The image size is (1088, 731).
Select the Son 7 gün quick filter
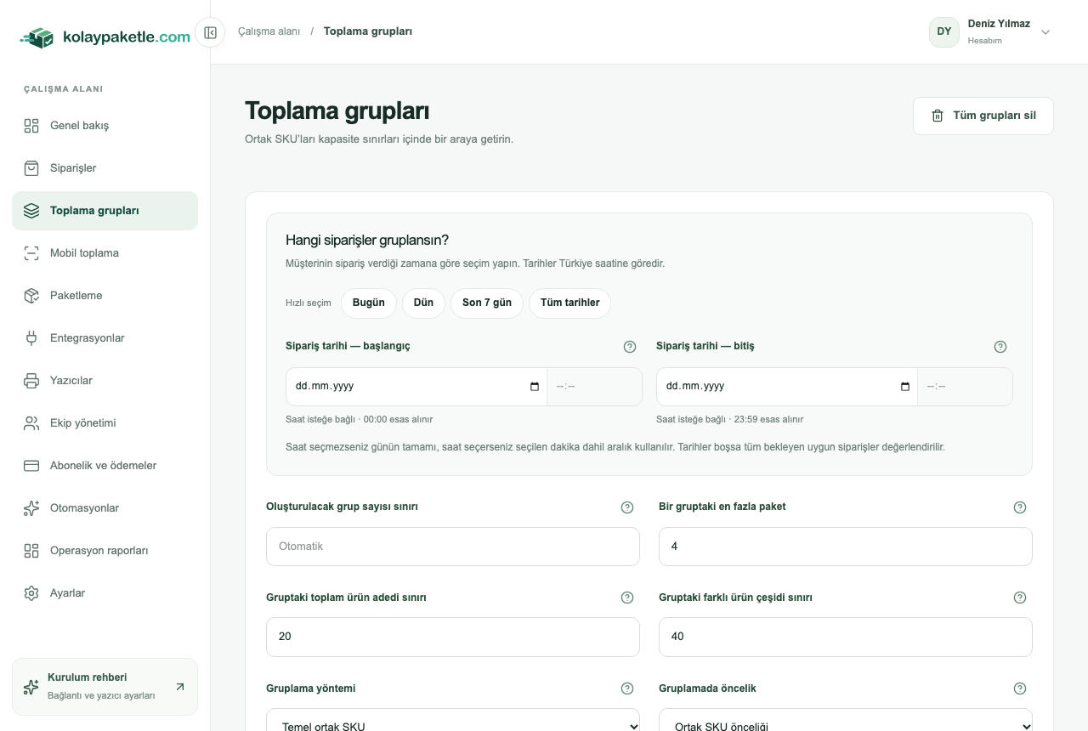487,303
